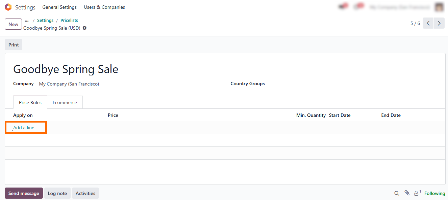Click the 5 / 6 pager counter

click(x=415, y=23)
